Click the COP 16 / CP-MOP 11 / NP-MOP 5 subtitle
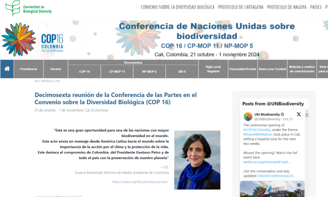Image resolution: width=328 pixels, height=197 pixels. [207, 46]
